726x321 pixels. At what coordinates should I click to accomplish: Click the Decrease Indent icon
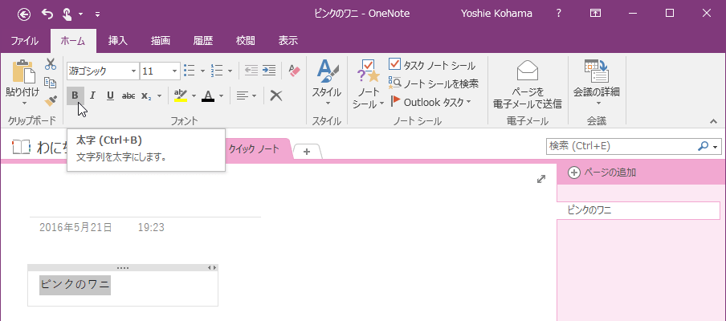251,71
